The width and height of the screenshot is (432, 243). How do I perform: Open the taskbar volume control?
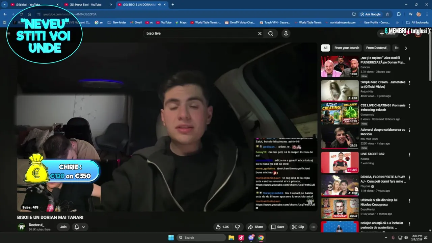coord(406,238)
